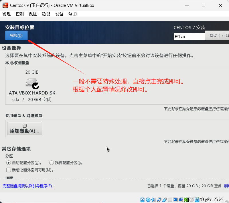This screenshot has width=229, height=203.
Task: Click the "分区" subsection label
Action: point(9,156)
